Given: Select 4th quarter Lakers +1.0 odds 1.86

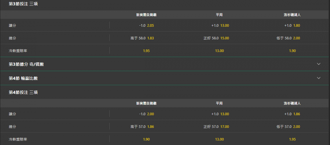Looking at the screenshot, I should [x=292, y=114].
